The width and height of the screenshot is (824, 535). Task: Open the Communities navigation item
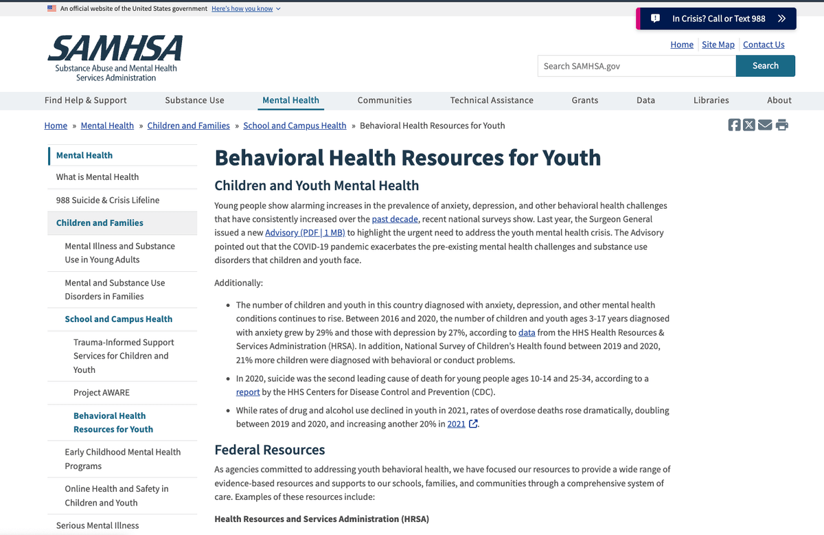pos(384,100)
